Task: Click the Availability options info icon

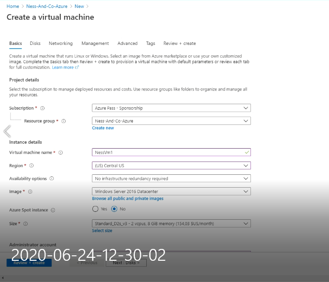Action: pos(51,179)
